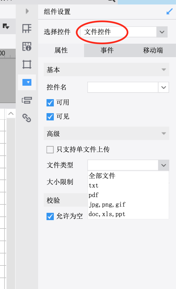Open the conditional attributes icon
The height and width of the screenshot is (289, 176).
[x=27, y=100]
